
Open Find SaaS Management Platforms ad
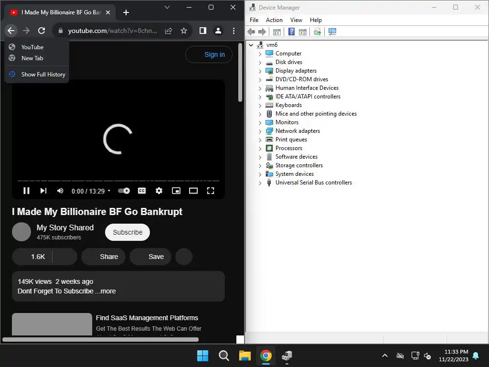tap(147, 318)
